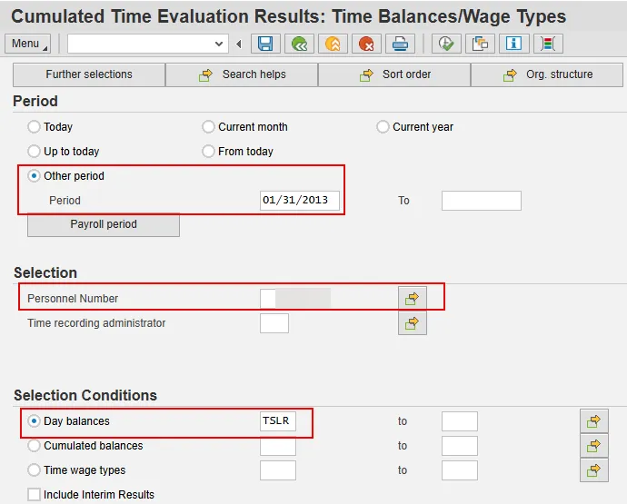Click the red Cancel icon
This screenshot has width=627, height=504.
(366, 44)
